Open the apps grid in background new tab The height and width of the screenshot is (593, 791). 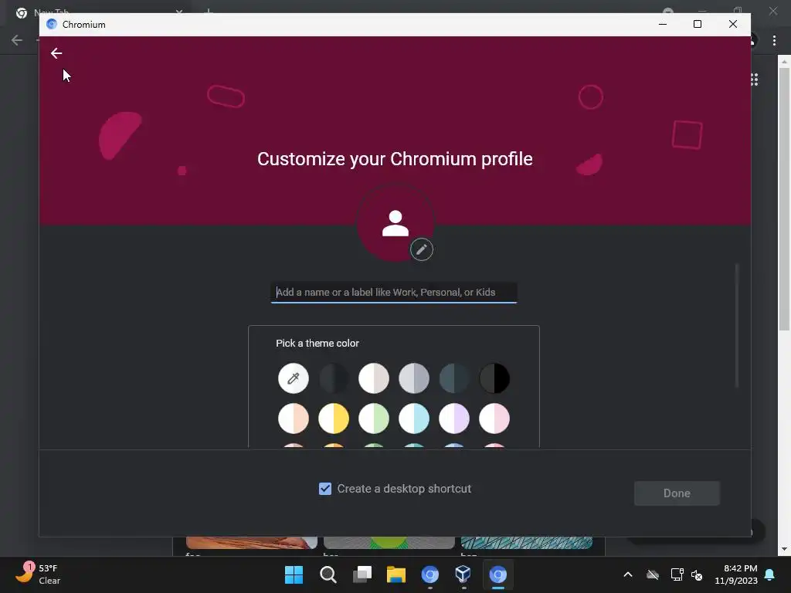pyautogui.click(x=755, y=80)
